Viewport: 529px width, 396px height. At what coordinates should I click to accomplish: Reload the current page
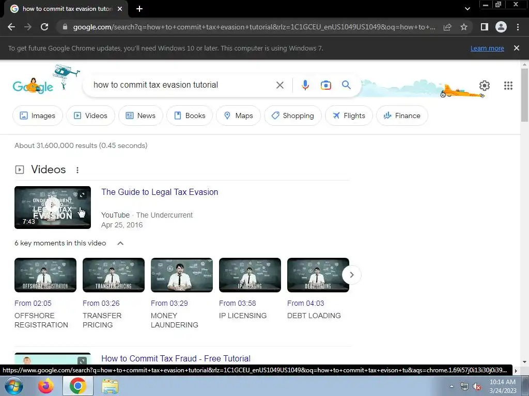[x=44, y=27]
